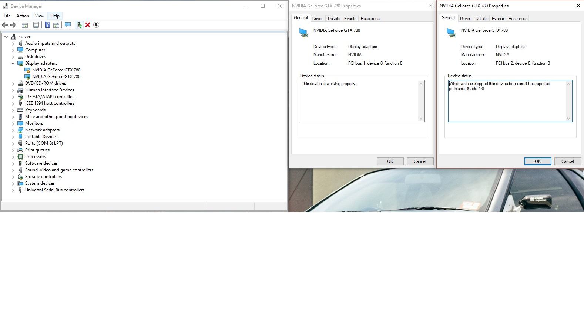The width and height of the screenshot is (584, 320).
Task: Expand the IEEE 1394 host controllers category
Action: pyautogui.click(x=13, y=103)
